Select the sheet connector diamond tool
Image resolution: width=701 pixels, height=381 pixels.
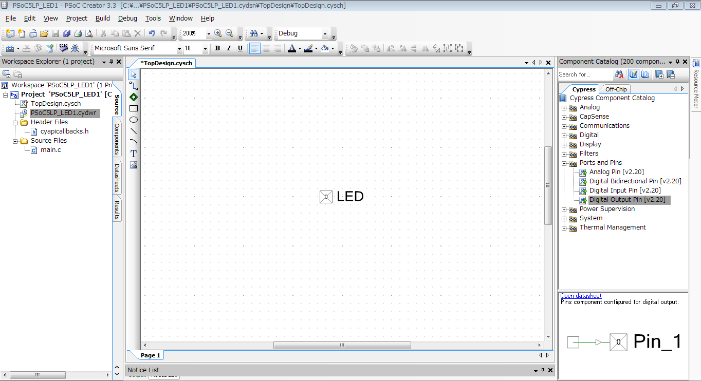click(x=134, y=97)
